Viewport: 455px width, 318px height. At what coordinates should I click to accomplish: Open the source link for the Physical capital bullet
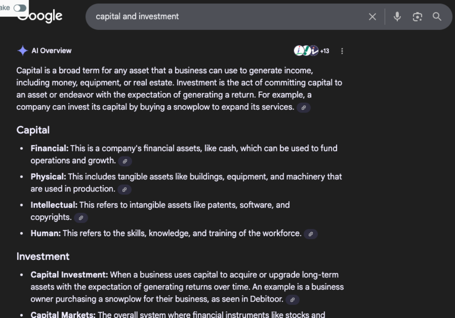[x=124, y=189]
